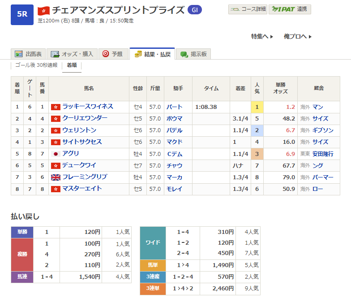Image resolution: width=351 pixels, height=298 pixels.
Task: Click the UK flag next to フレーミングリブ
Action: click(56, 177)
